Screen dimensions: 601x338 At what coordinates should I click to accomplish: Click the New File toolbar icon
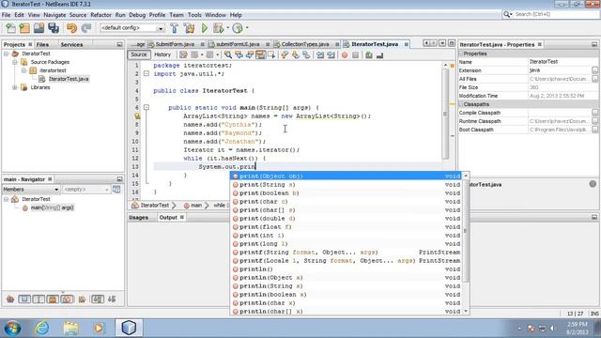[x=10, y=28]
